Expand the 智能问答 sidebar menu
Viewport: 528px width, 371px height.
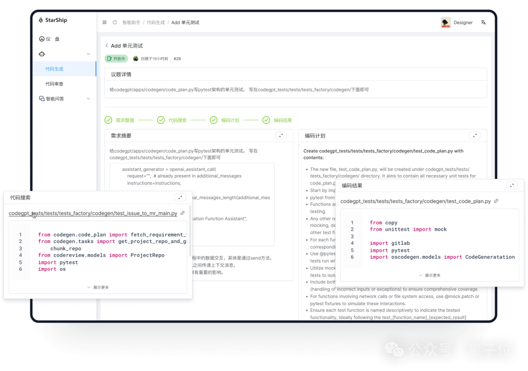point(88,99)
